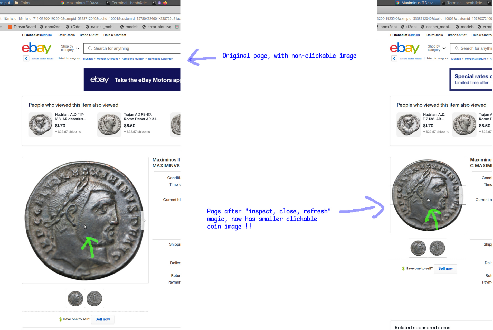The height and width of the screenshot is (330, 493).
Task: Click 'Special rates' limited time offer banner
Action: tap(471, 80)
